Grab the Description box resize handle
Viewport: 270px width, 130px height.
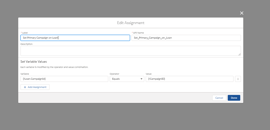(x=239, y=54)
